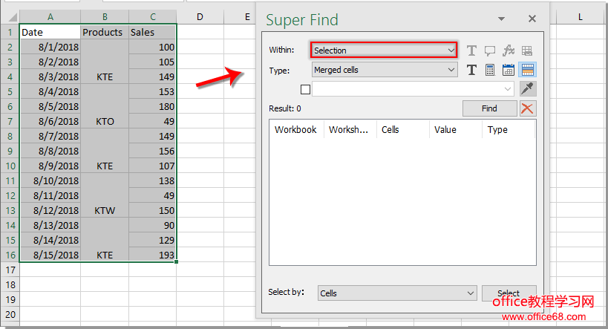The image size is (608, 329).
Task: Tick the checkbox beside the value field
Action: click(x=305, y=90)
